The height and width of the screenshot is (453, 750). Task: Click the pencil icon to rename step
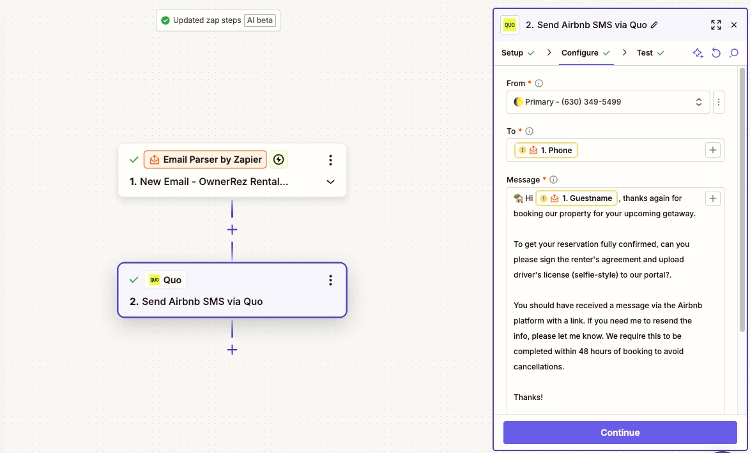coord(654,25)
